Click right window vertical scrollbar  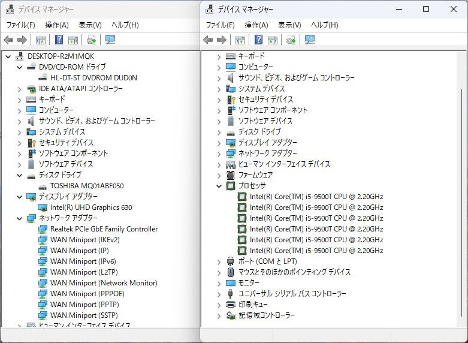pyautogui.click(x=461, y=203)
